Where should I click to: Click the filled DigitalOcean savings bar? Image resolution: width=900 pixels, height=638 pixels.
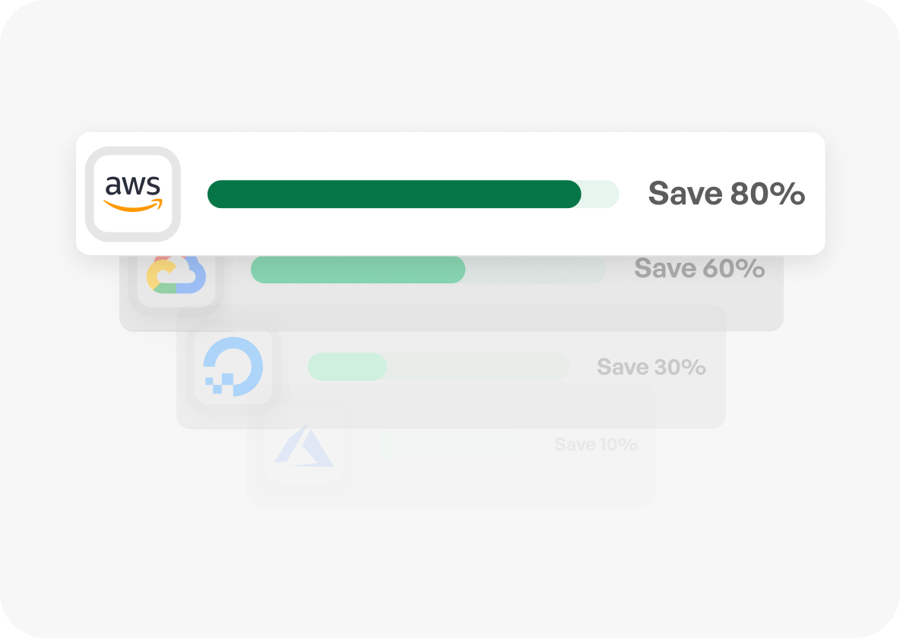click(x=347, y=367)
